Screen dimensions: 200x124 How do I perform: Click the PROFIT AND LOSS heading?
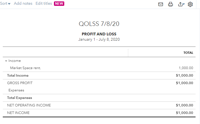coord(99,34)
